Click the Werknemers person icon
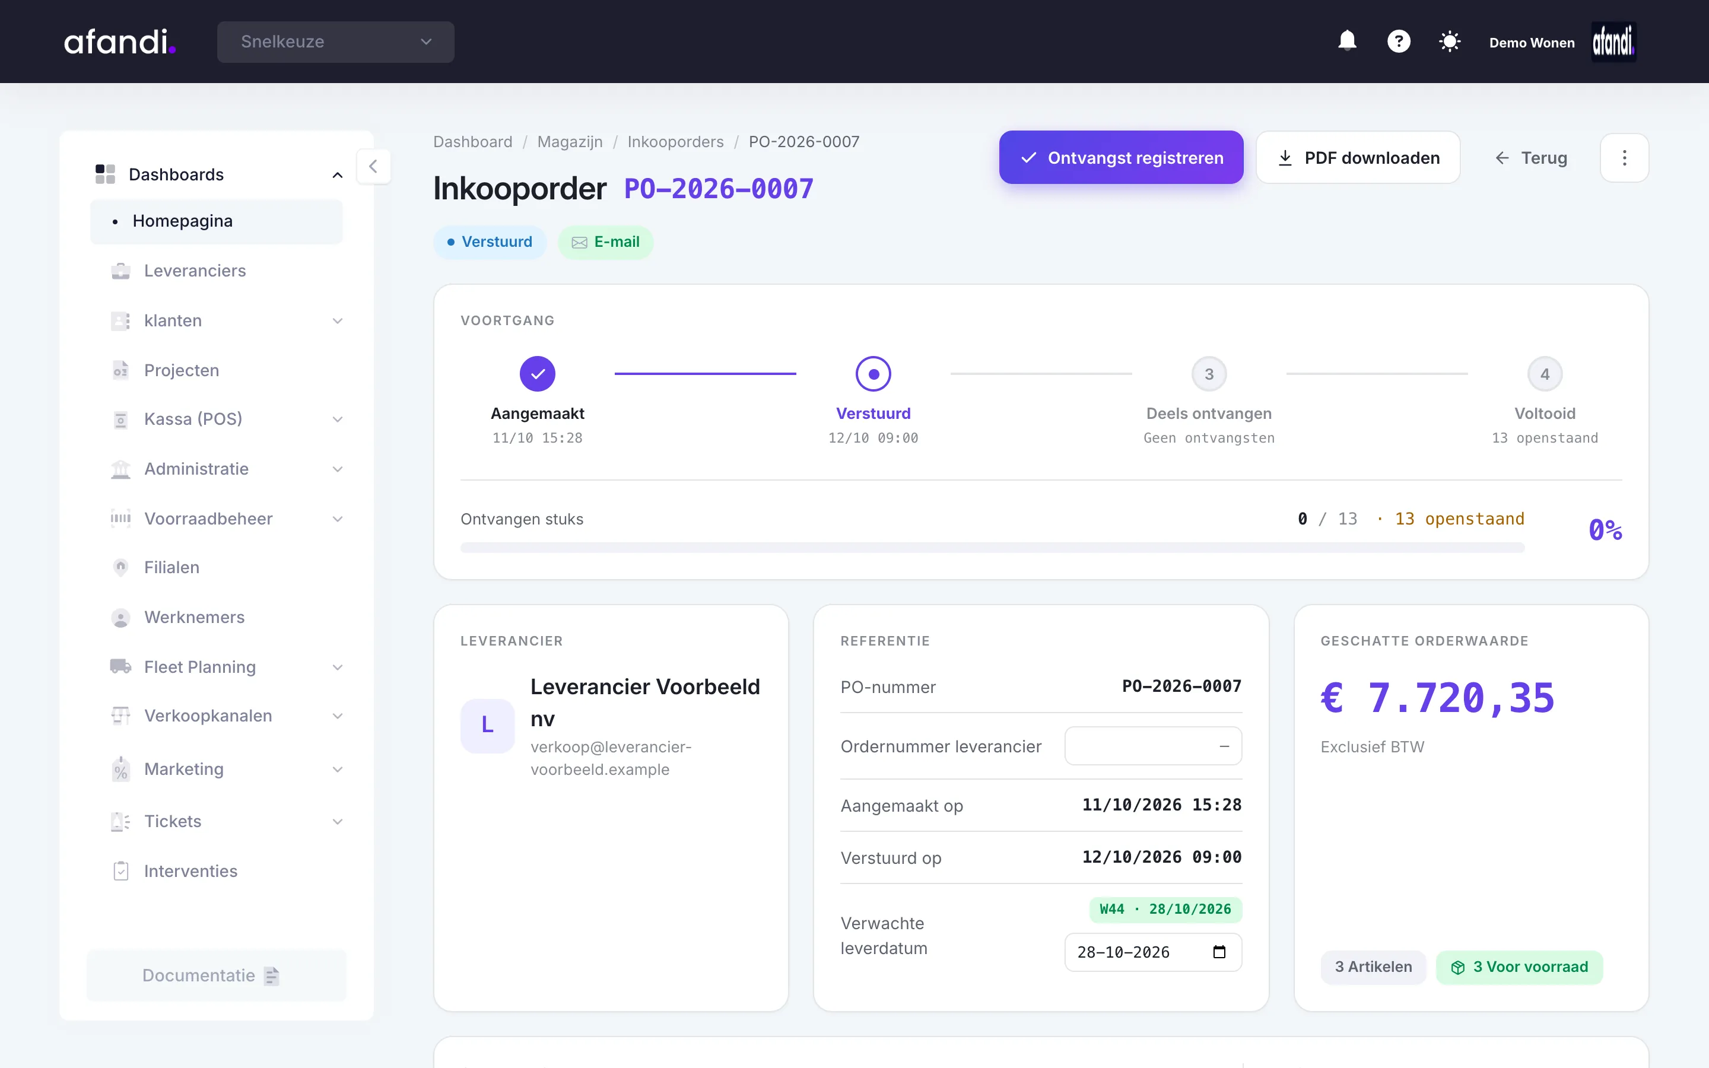This screenshot has width=1709, height=1068. point(121,617)
